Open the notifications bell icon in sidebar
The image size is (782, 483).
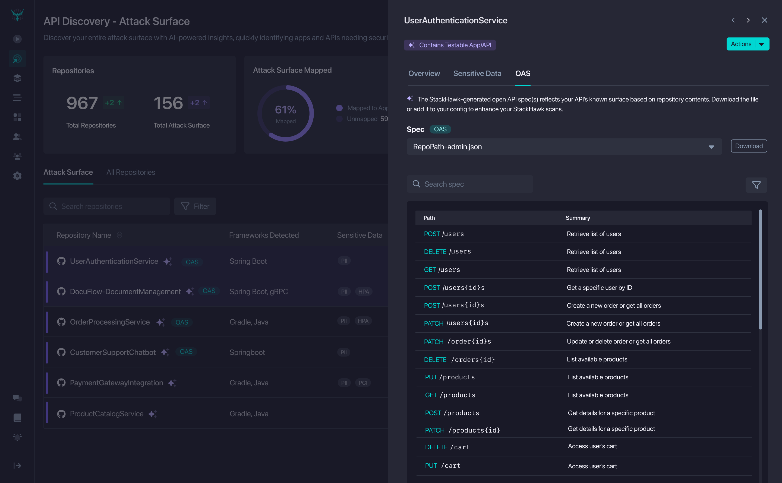click(x=17, y=437)
